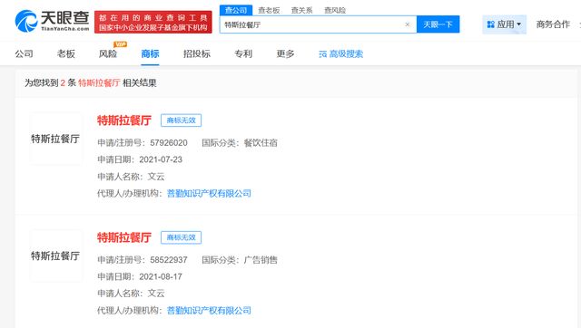This screenshot has width=581, height=328.
Task: Click the 商标无效 tag of trademark 57926020
Action: point(182,121)
